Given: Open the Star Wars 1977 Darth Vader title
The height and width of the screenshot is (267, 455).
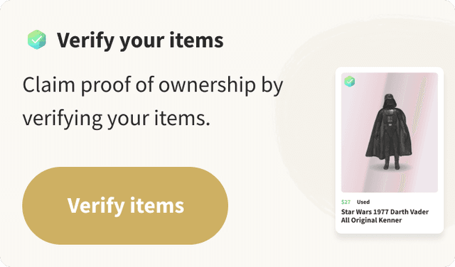Looking at the screenshot, I should coord(385,216).
